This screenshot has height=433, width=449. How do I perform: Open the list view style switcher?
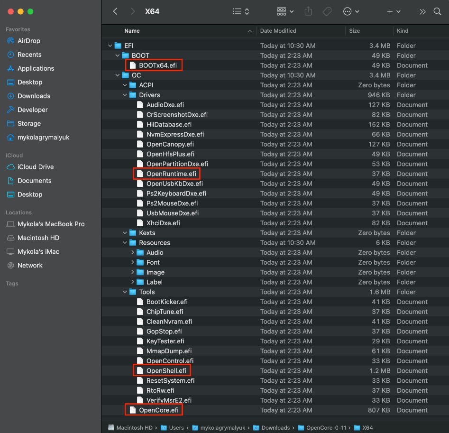click(240, 11)
